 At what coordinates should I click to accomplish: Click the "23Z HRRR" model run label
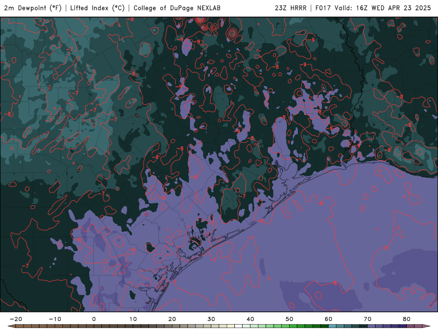(291, 8)
